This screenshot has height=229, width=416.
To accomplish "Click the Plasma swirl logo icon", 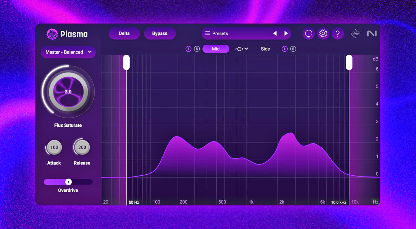I will [52, 34].
